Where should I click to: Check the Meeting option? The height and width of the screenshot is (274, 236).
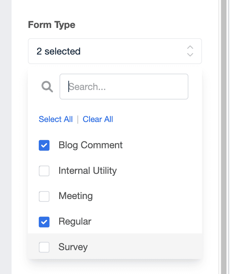pyautogui.click(x=44, y=196)
